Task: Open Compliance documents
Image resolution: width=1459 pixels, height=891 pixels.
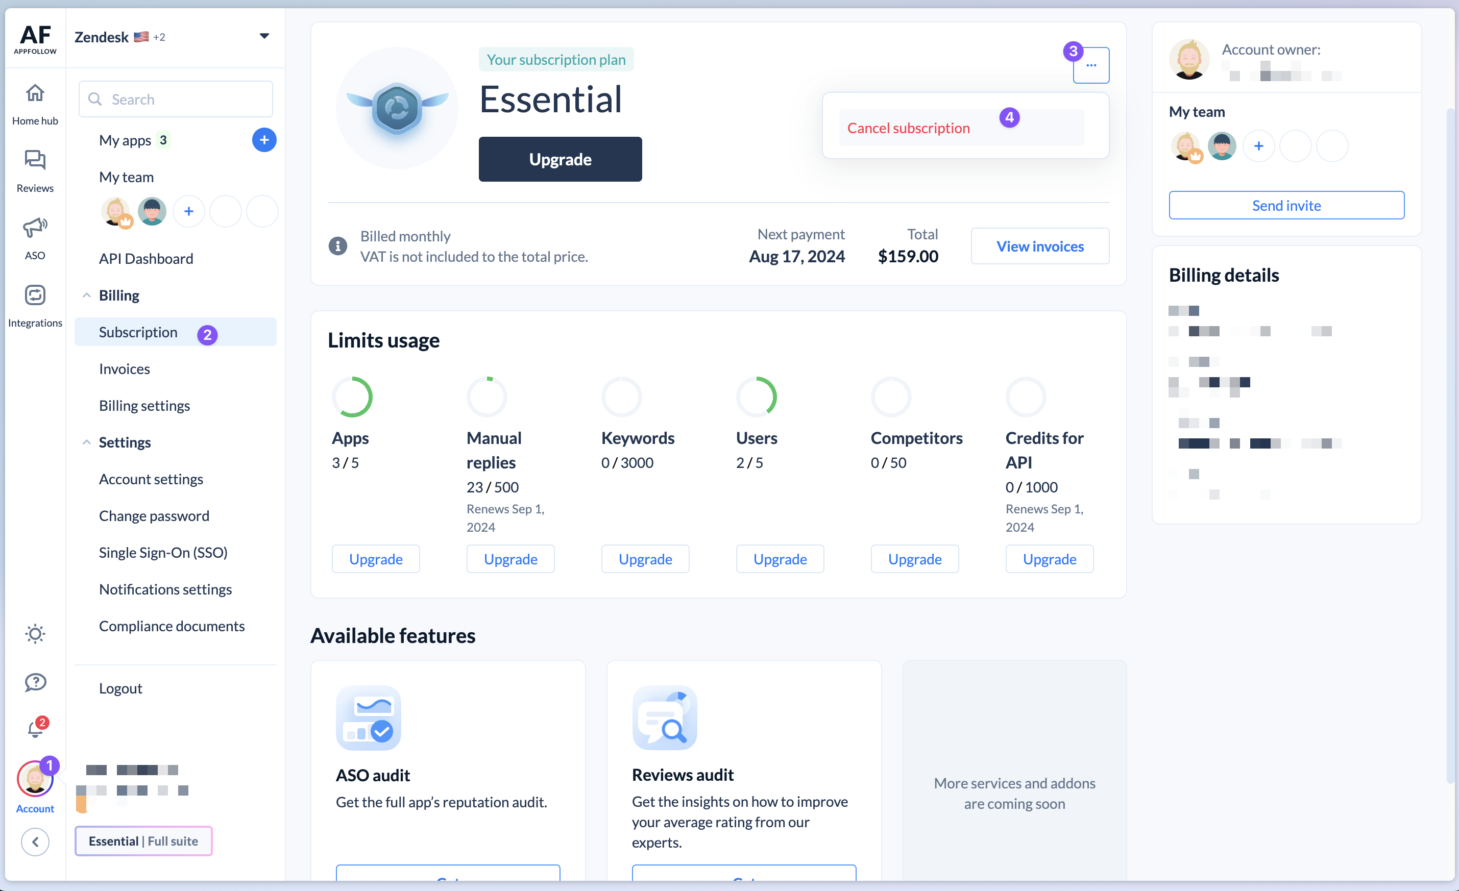Action: pos(172,626)
